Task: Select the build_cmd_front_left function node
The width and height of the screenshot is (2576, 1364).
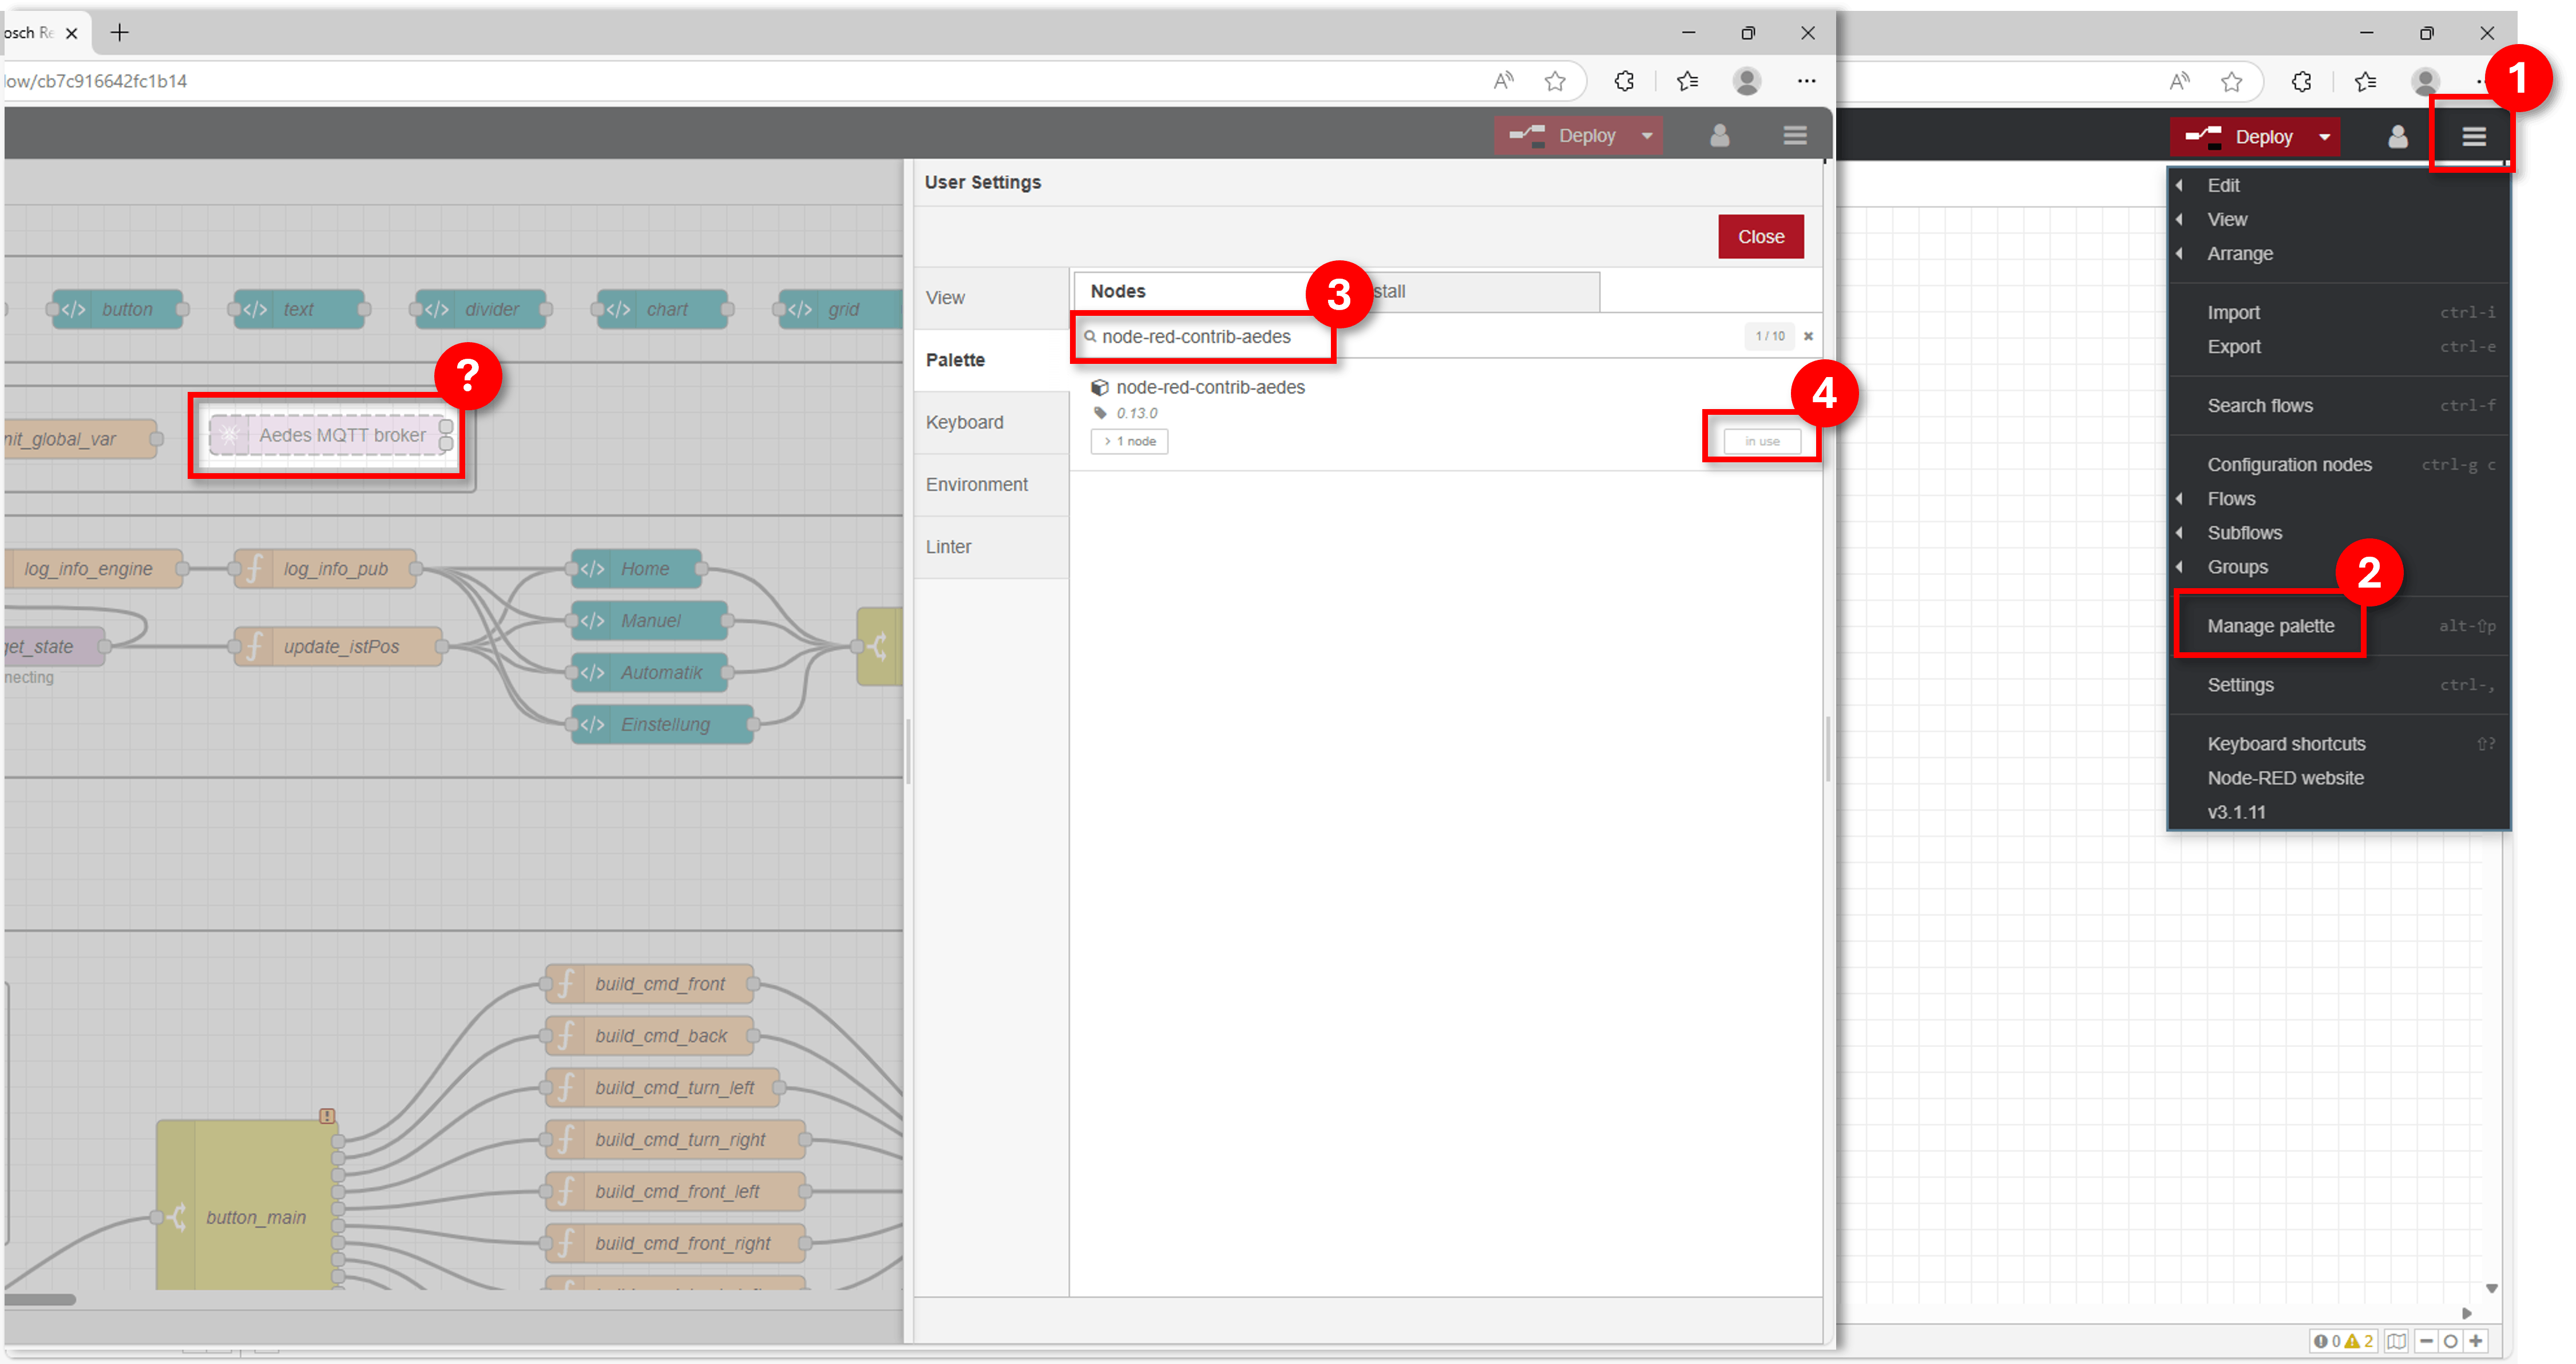Action: tap(675, 1192)
